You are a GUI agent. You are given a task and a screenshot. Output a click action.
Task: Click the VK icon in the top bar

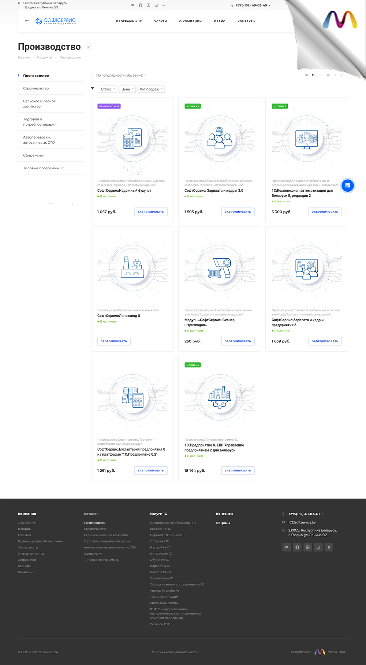(132, 5)
